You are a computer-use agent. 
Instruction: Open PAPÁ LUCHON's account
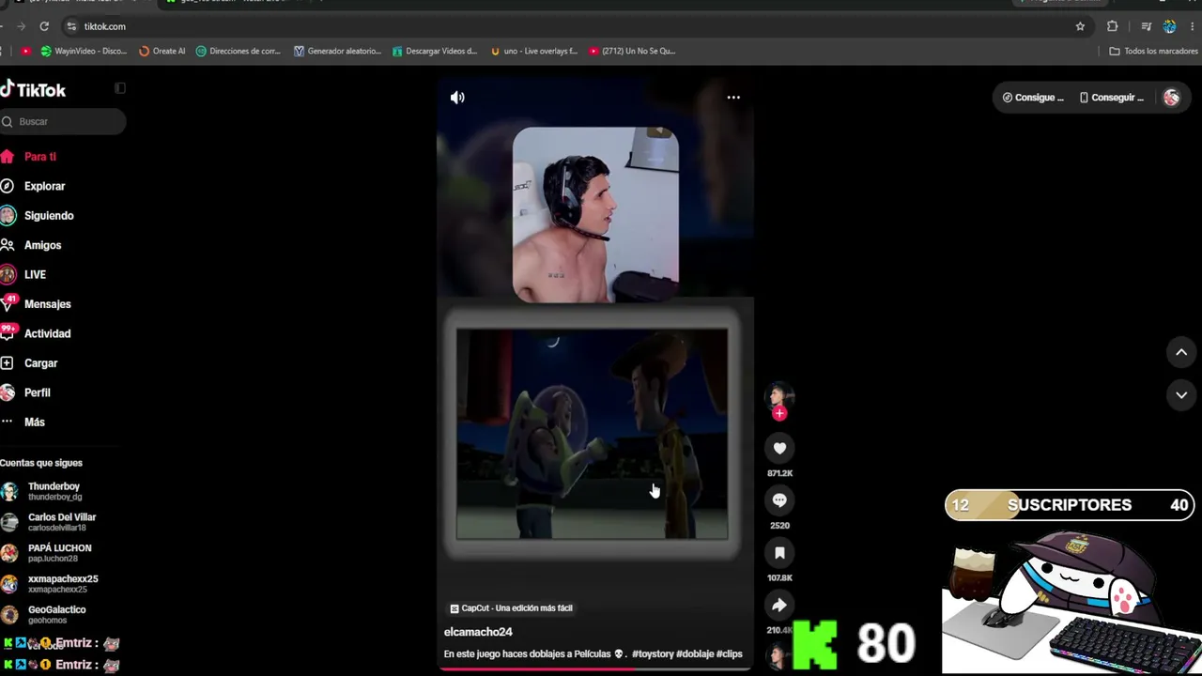[x=59, y=553]
